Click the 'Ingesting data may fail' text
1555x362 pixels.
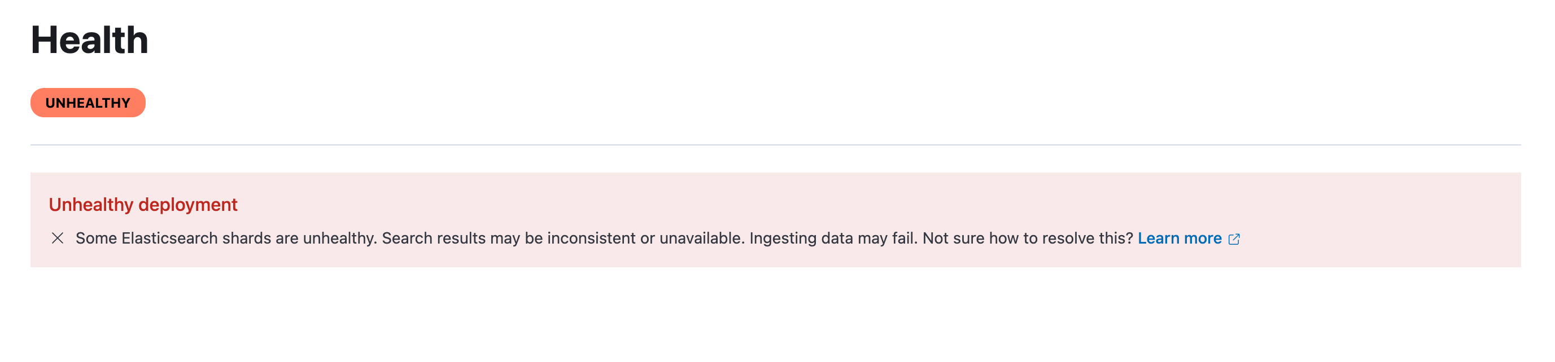click(x=833, y=239)
